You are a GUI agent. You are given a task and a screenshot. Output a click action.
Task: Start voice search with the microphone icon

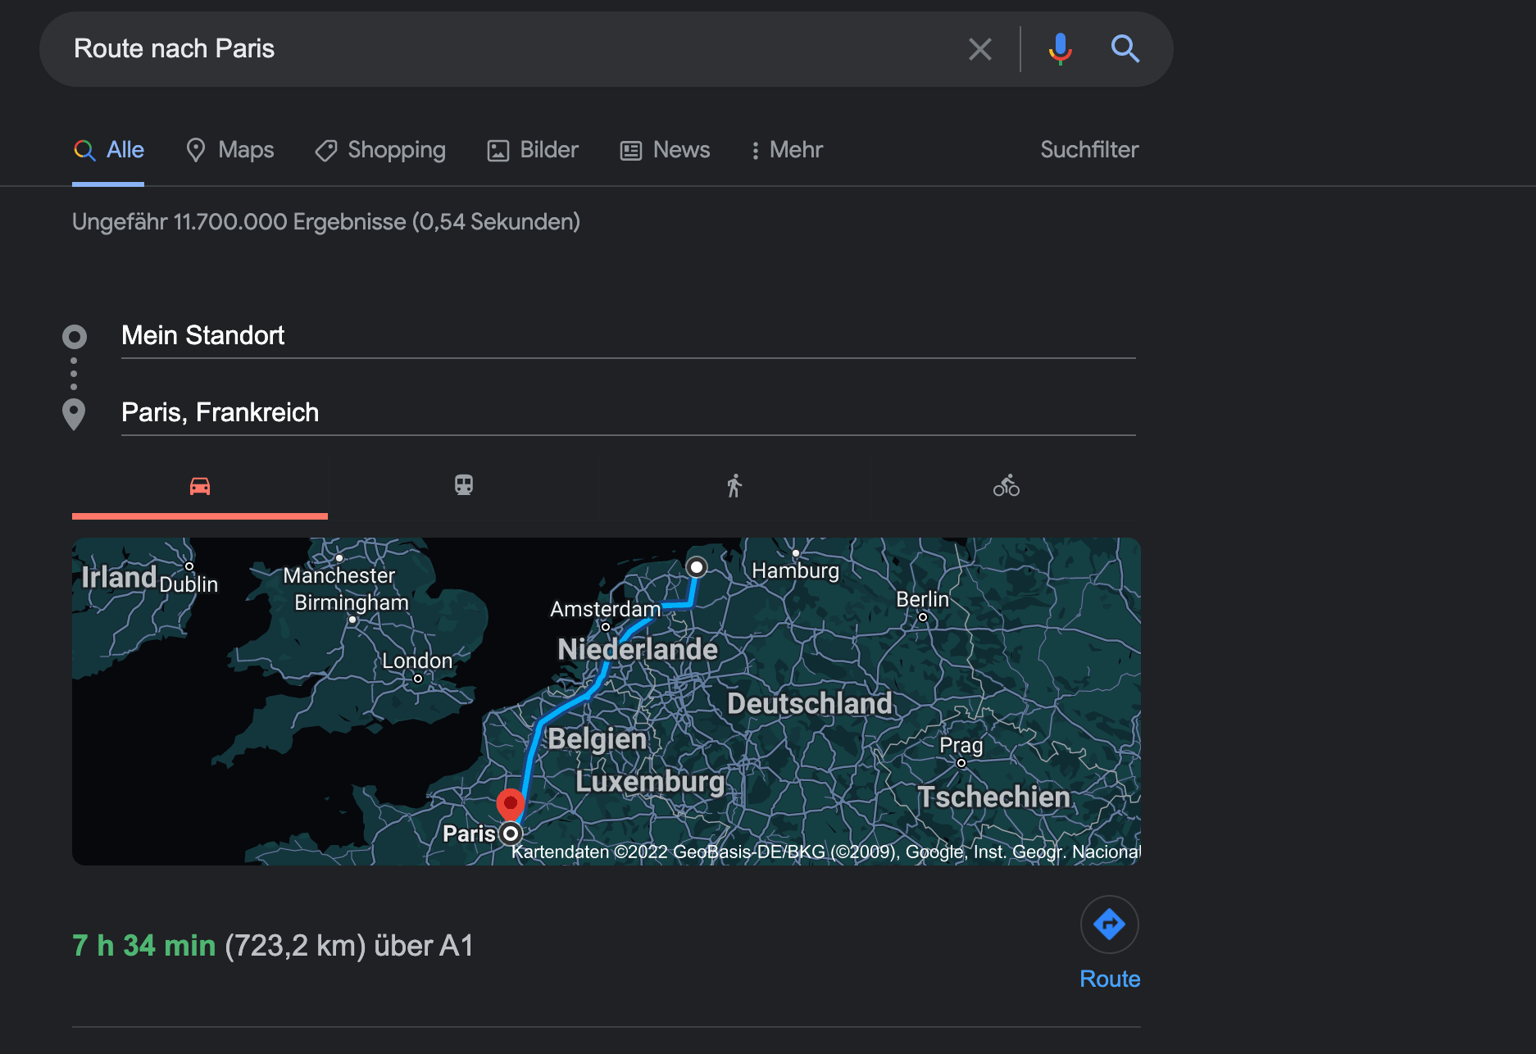click(1060, 49)
